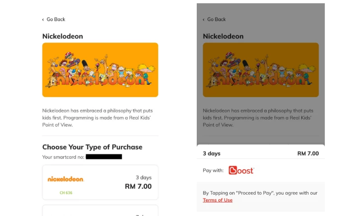Click the green CH 636 channel label

pos(66,193)
